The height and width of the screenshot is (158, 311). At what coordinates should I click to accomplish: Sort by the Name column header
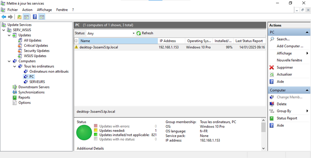pos(118,41)
